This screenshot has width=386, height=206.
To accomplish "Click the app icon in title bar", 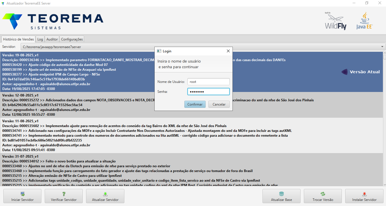I will point(3,3).
